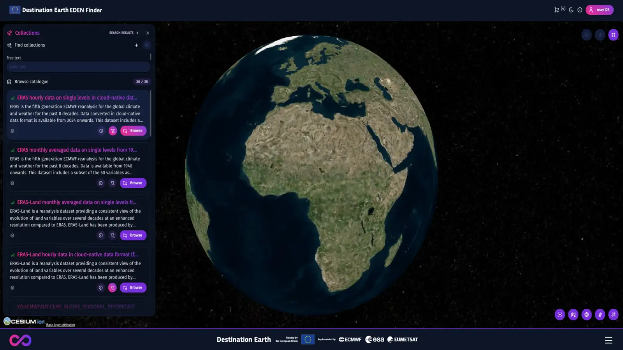The height and width of the screenshot is (350, 623).
Task: Open the globe grid projection button
Action: coord(586,315)
